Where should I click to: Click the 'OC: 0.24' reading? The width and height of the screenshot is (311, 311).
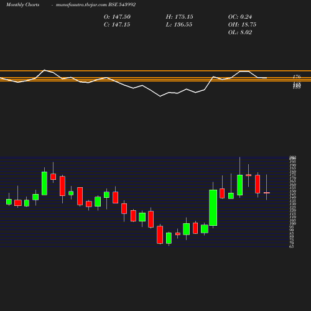(240, 17)
